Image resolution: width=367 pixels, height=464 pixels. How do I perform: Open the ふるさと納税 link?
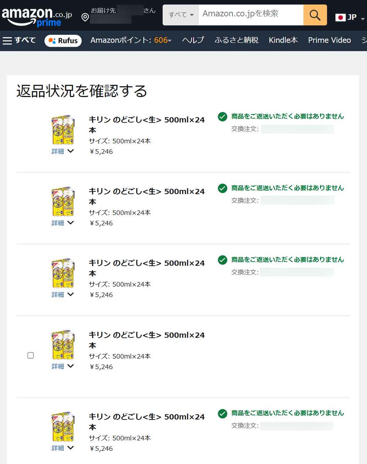tap(236, 40)
